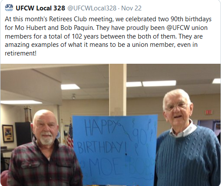The image size is (221, 186).
Task: Click the American flag in the photo
Action: point(70,135)
